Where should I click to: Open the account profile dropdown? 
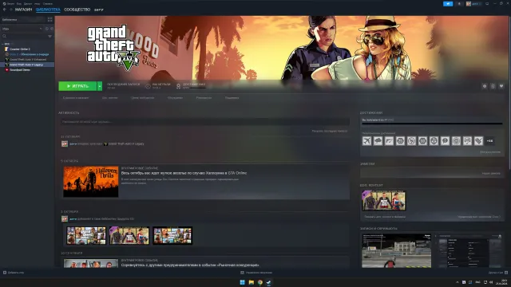coord(473,4)
